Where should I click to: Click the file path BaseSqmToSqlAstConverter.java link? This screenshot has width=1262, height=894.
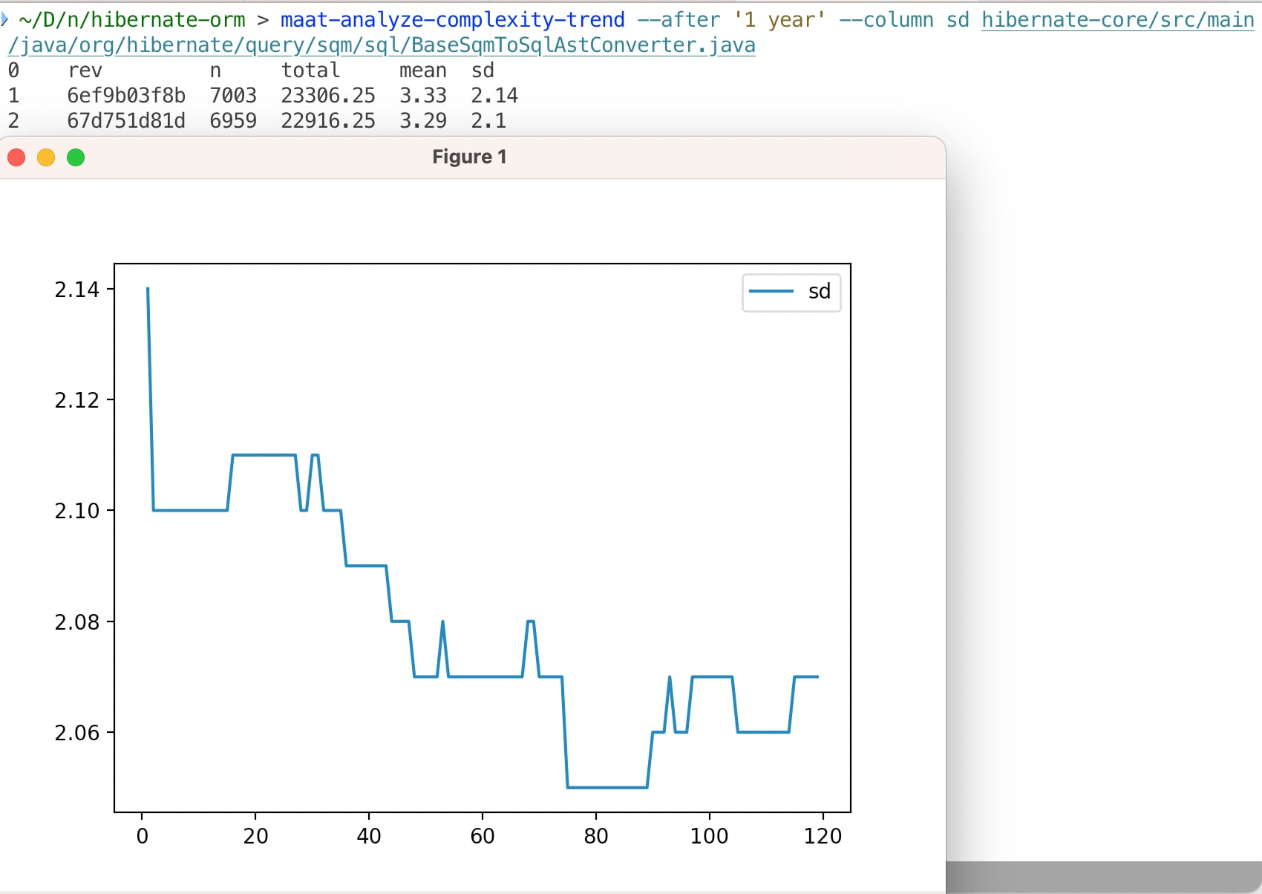382,45
